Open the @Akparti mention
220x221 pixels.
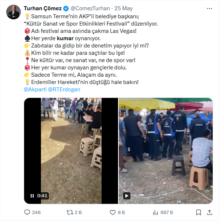35,89
